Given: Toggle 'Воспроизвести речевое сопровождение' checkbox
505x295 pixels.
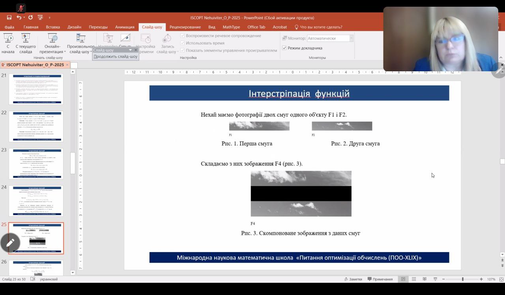Looking at the screenshot, I should coord(183,36).
